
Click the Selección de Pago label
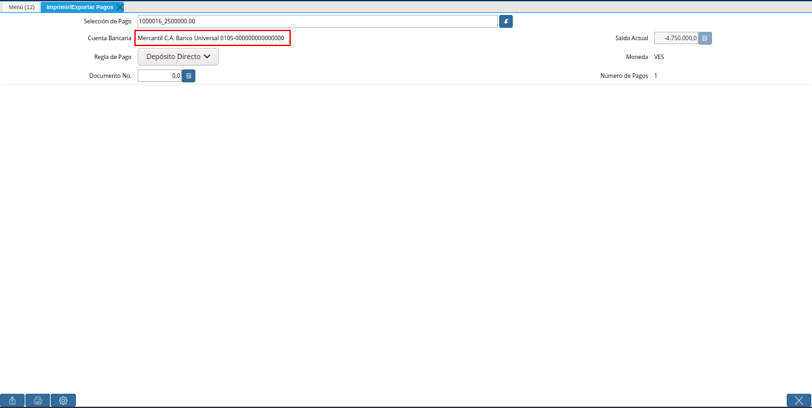pyautogui.click(x=108, y=21)
